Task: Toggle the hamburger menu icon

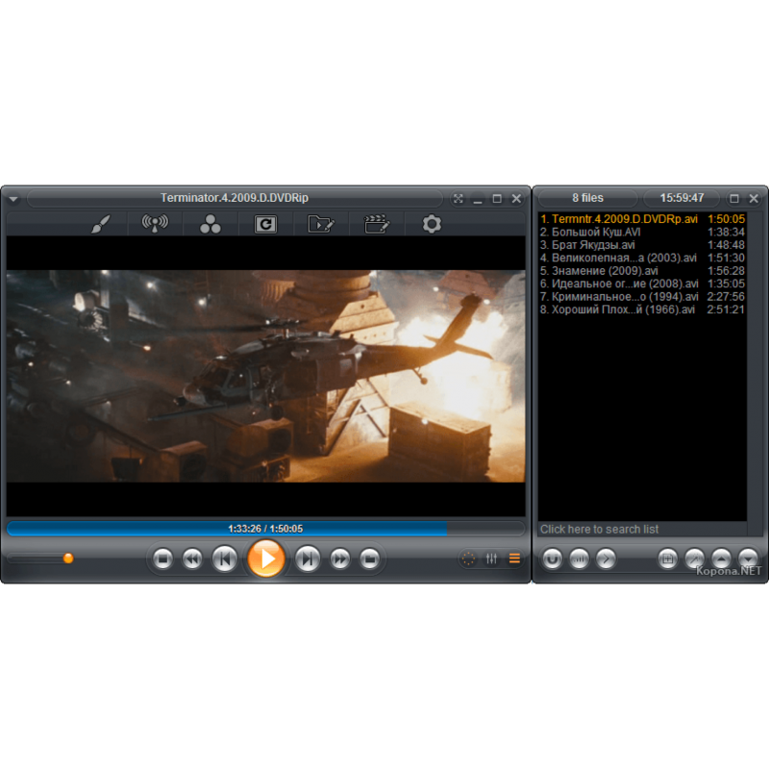Action: point(515,558)
